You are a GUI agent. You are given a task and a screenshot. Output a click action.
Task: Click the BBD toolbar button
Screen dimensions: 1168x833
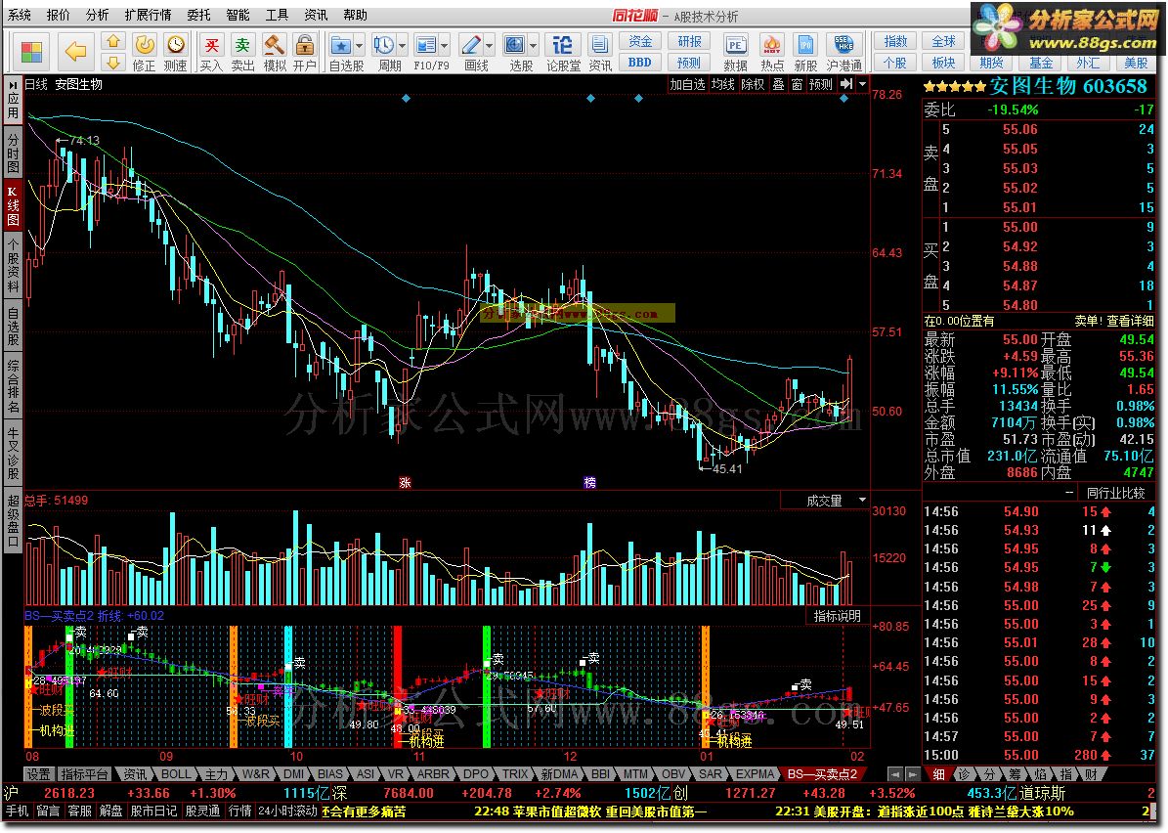(640, 63)
